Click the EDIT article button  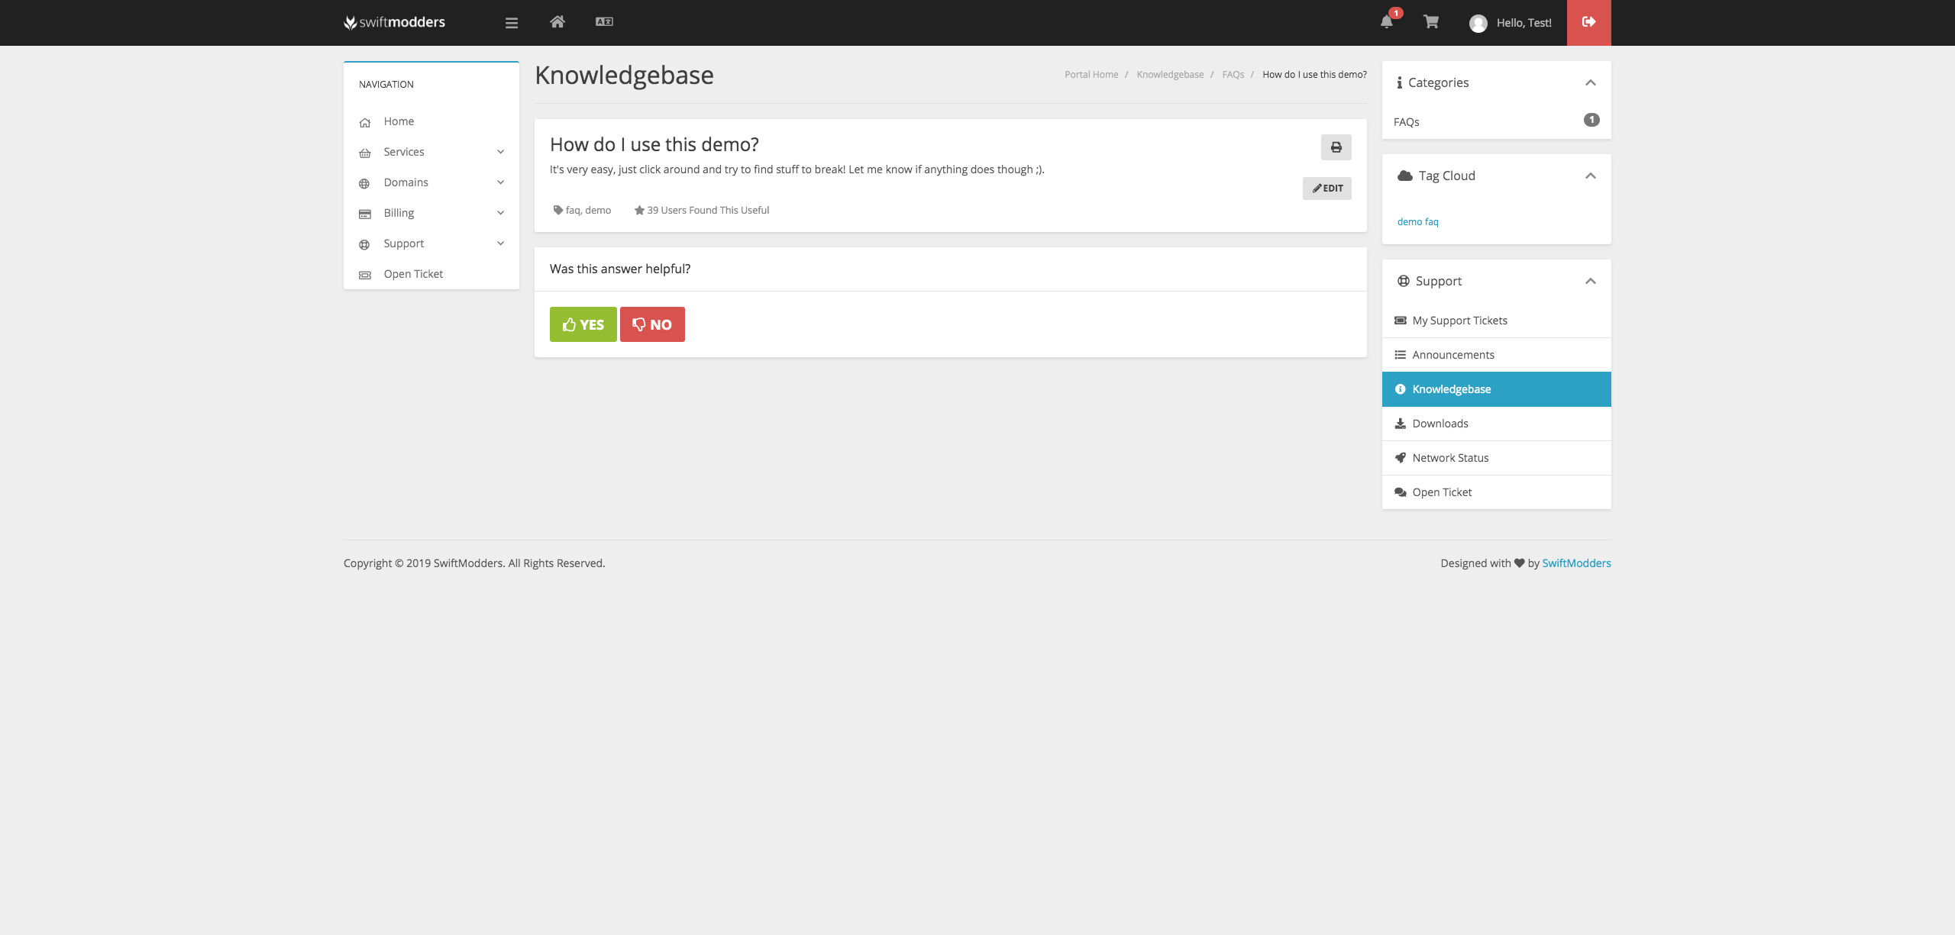point(1326,189)
